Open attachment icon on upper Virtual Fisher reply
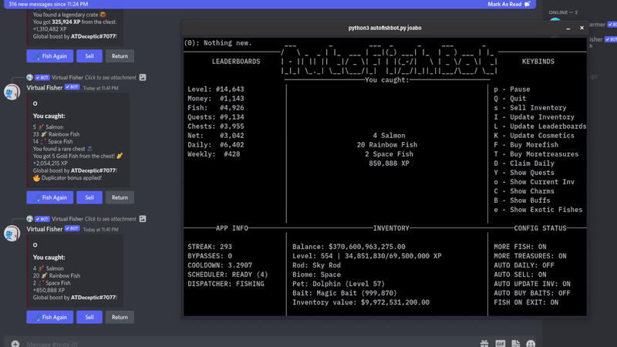The image size is (617, 347). point(143,78)
